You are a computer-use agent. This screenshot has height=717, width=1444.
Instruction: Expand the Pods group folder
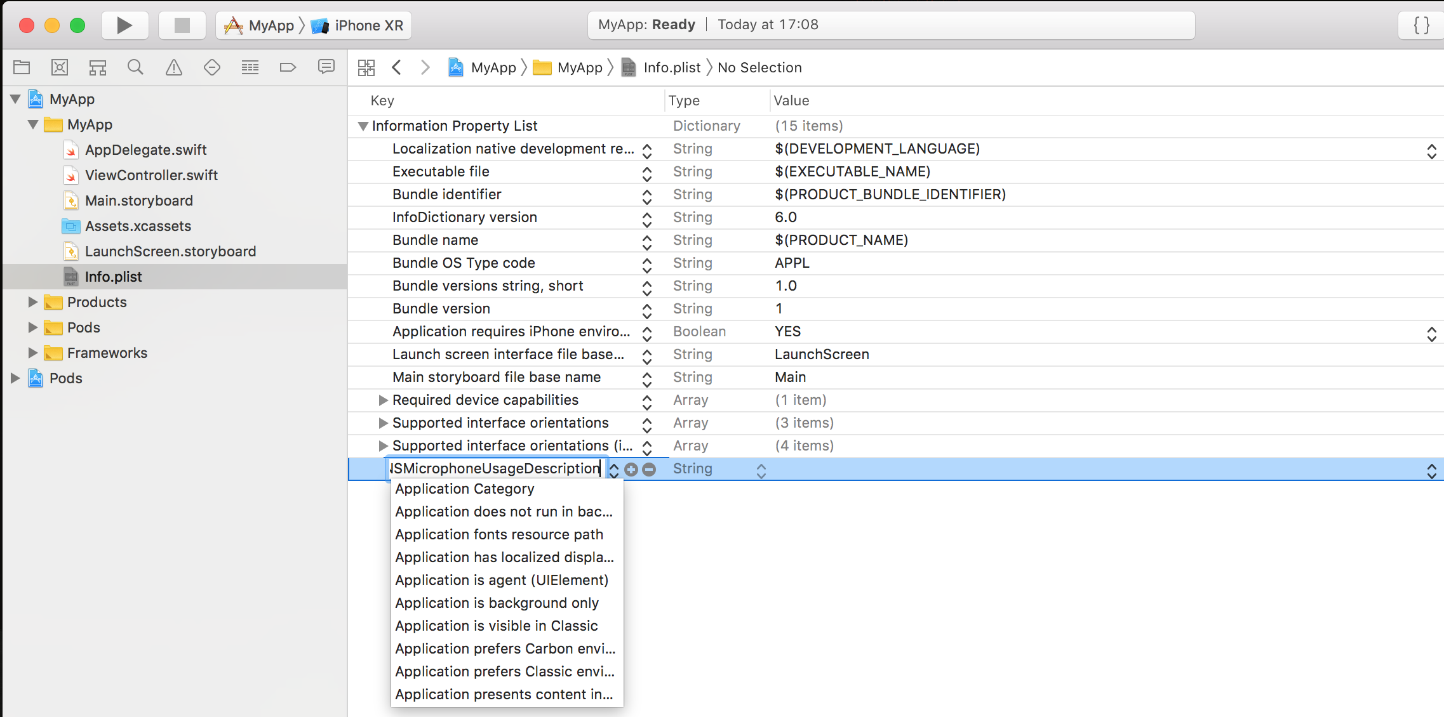(x=33, y=327)
